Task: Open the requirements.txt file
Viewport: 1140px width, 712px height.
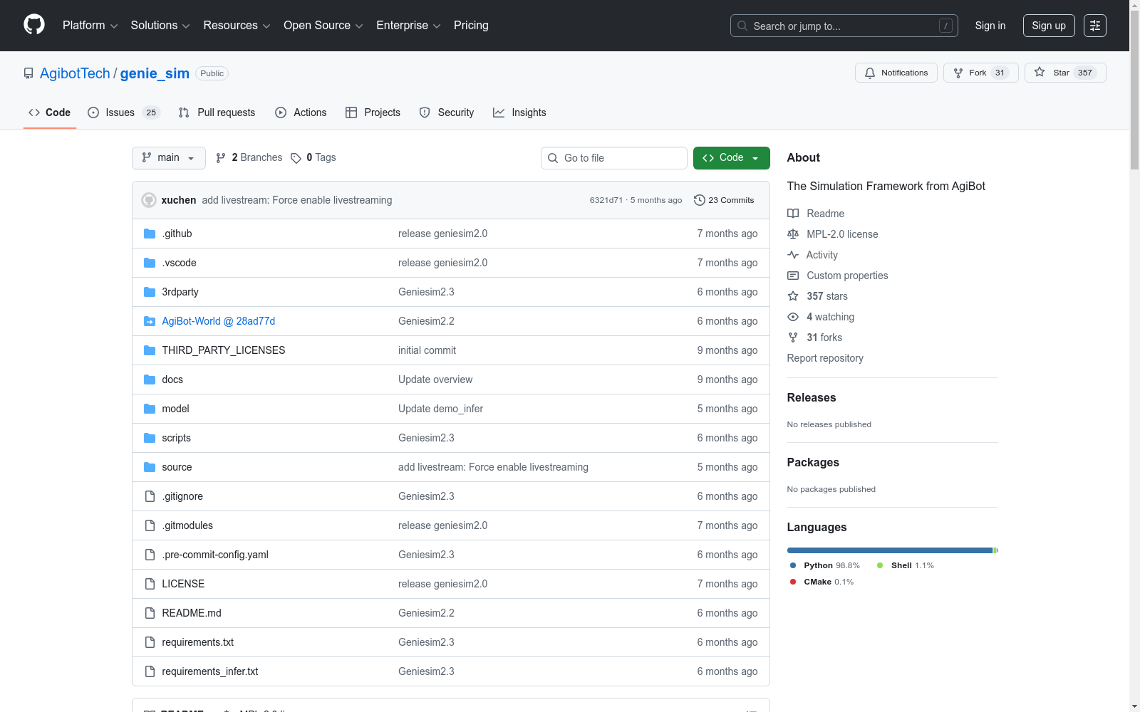Action: pos(198,642)
